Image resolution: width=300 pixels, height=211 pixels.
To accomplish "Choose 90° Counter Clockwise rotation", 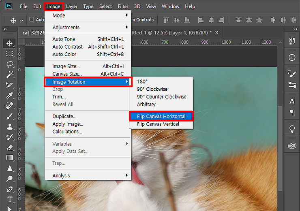I will [x=161, y=97].
